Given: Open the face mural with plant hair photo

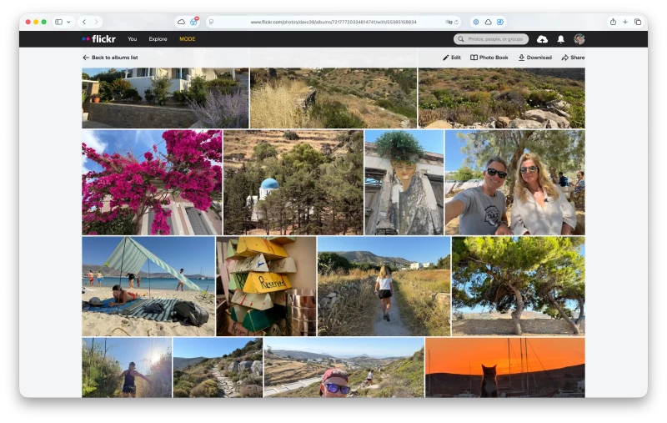Looking at the screenshot, I should click(x=404, y=183).
